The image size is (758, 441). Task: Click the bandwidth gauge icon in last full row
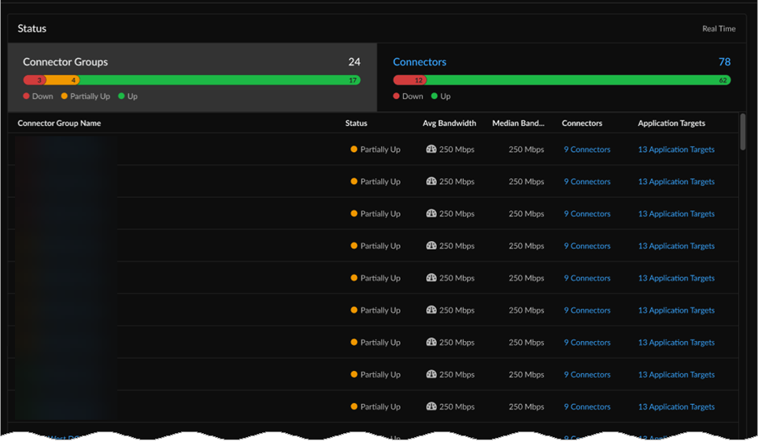(x=431, y=407)
